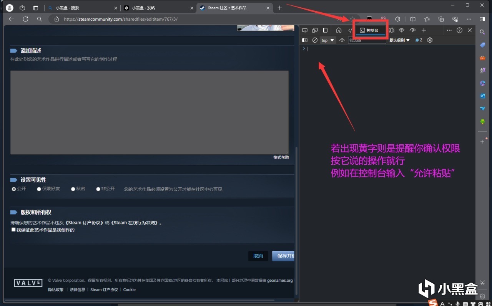
Task: Click into the 添加描述 description text area
Action: tap(150, 112)
